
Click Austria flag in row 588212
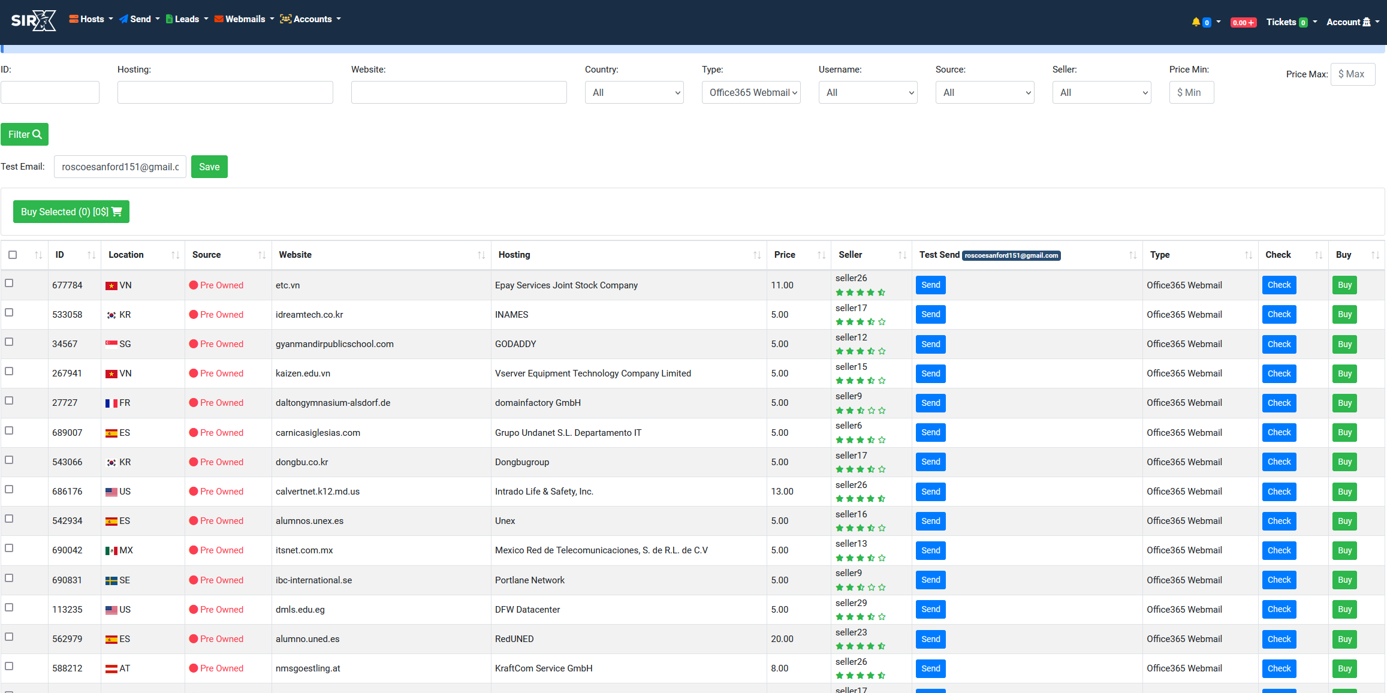tap(111, 669)
